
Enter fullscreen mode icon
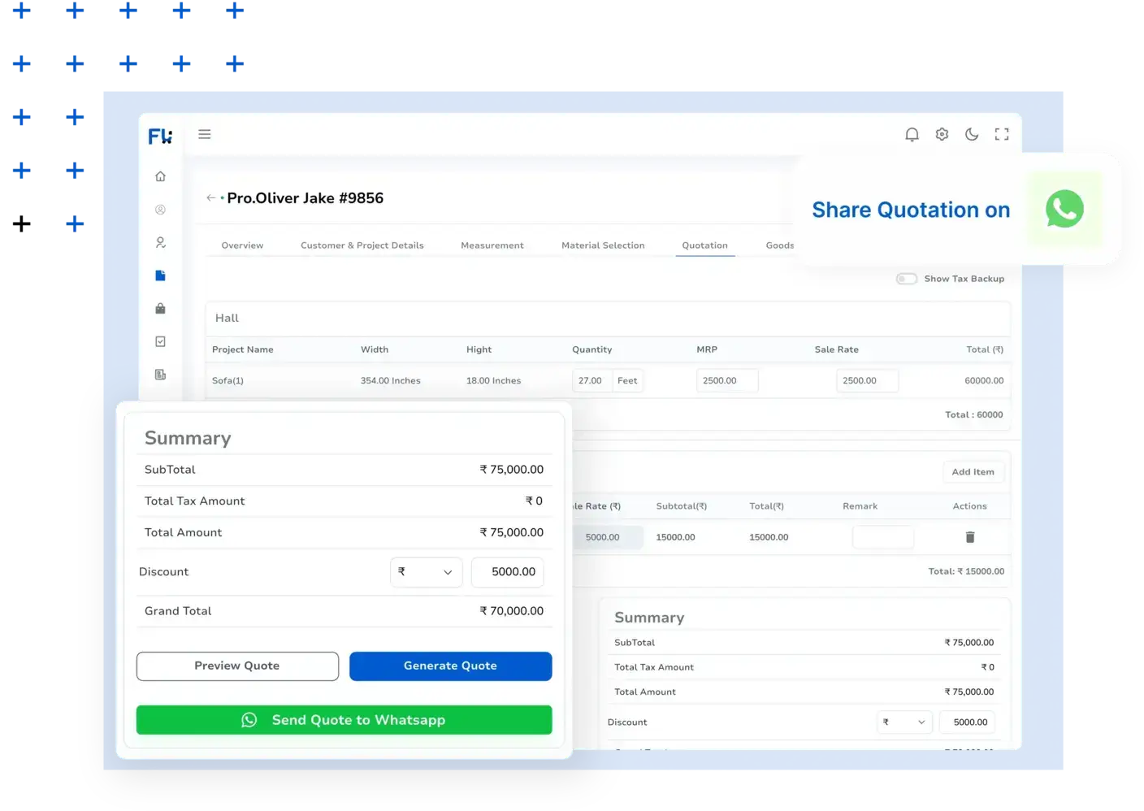coord(1002,134)
